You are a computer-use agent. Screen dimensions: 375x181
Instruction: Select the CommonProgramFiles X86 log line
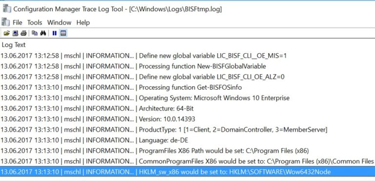tap(187, 161)
